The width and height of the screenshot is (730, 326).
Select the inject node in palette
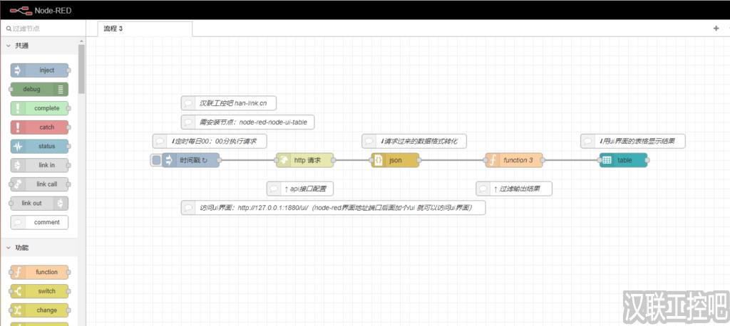click(x=40, y=70)
